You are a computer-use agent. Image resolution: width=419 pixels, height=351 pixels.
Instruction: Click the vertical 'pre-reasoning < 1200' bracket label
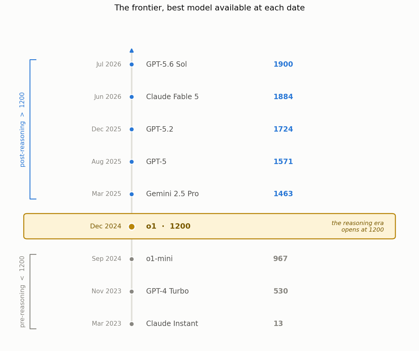pos(22,291)
